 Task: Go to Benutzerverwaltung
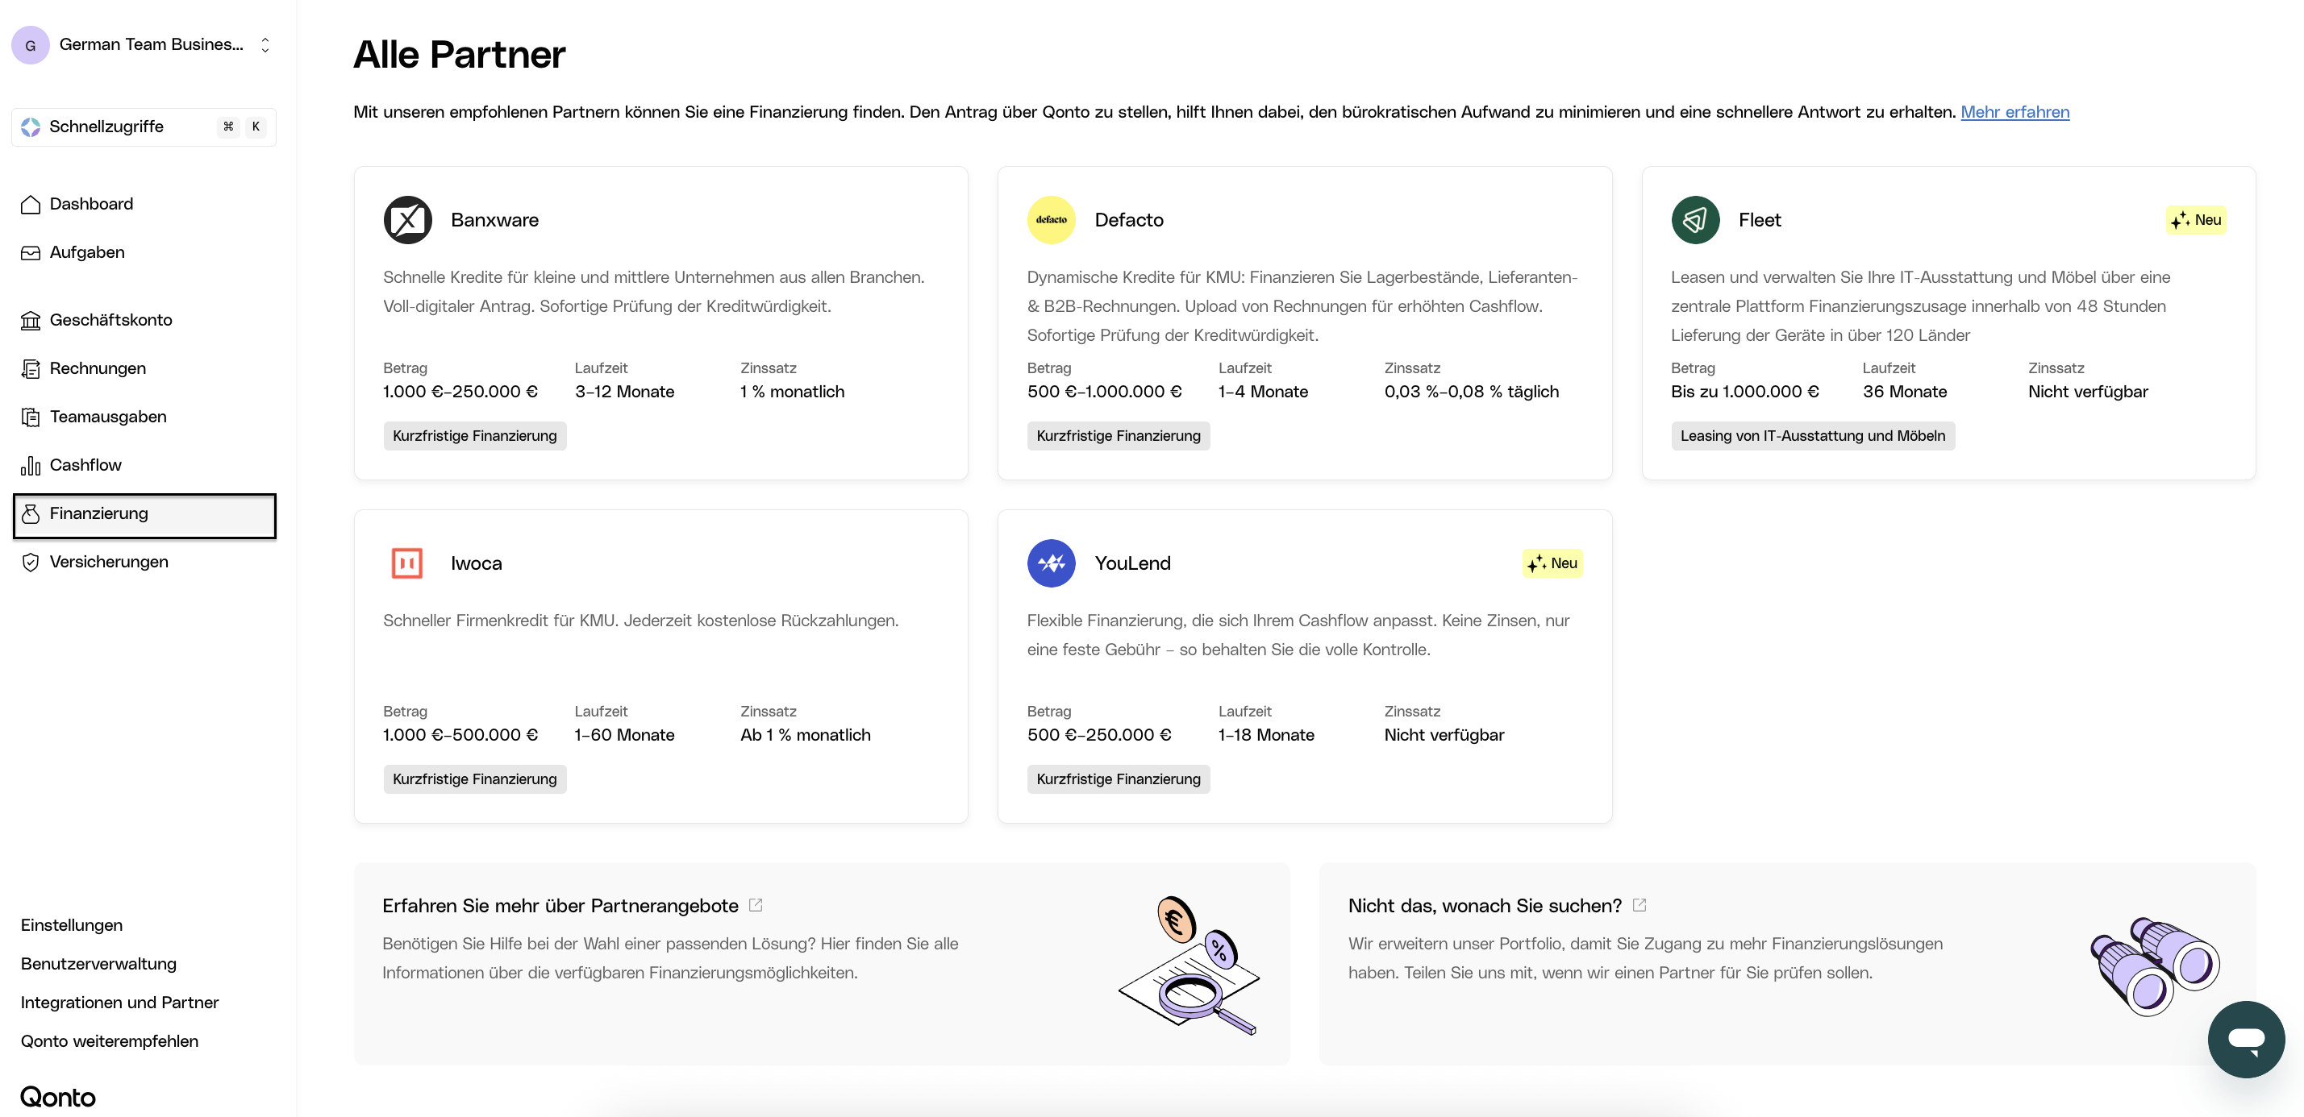pyautogui.click(x=98, y=963)
